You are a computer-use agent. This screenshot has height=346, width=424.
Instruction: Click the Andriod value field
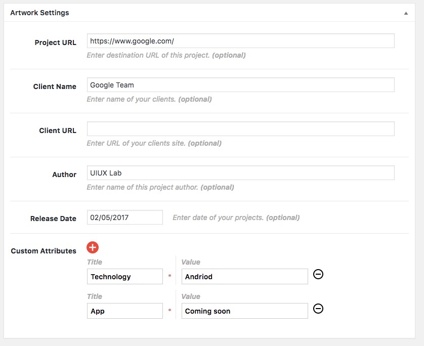click(x=244, y=277)
